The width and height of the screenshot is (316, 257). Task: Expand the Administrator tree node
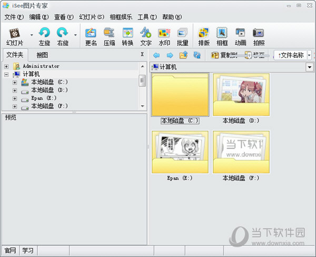(x=6, y=66)
